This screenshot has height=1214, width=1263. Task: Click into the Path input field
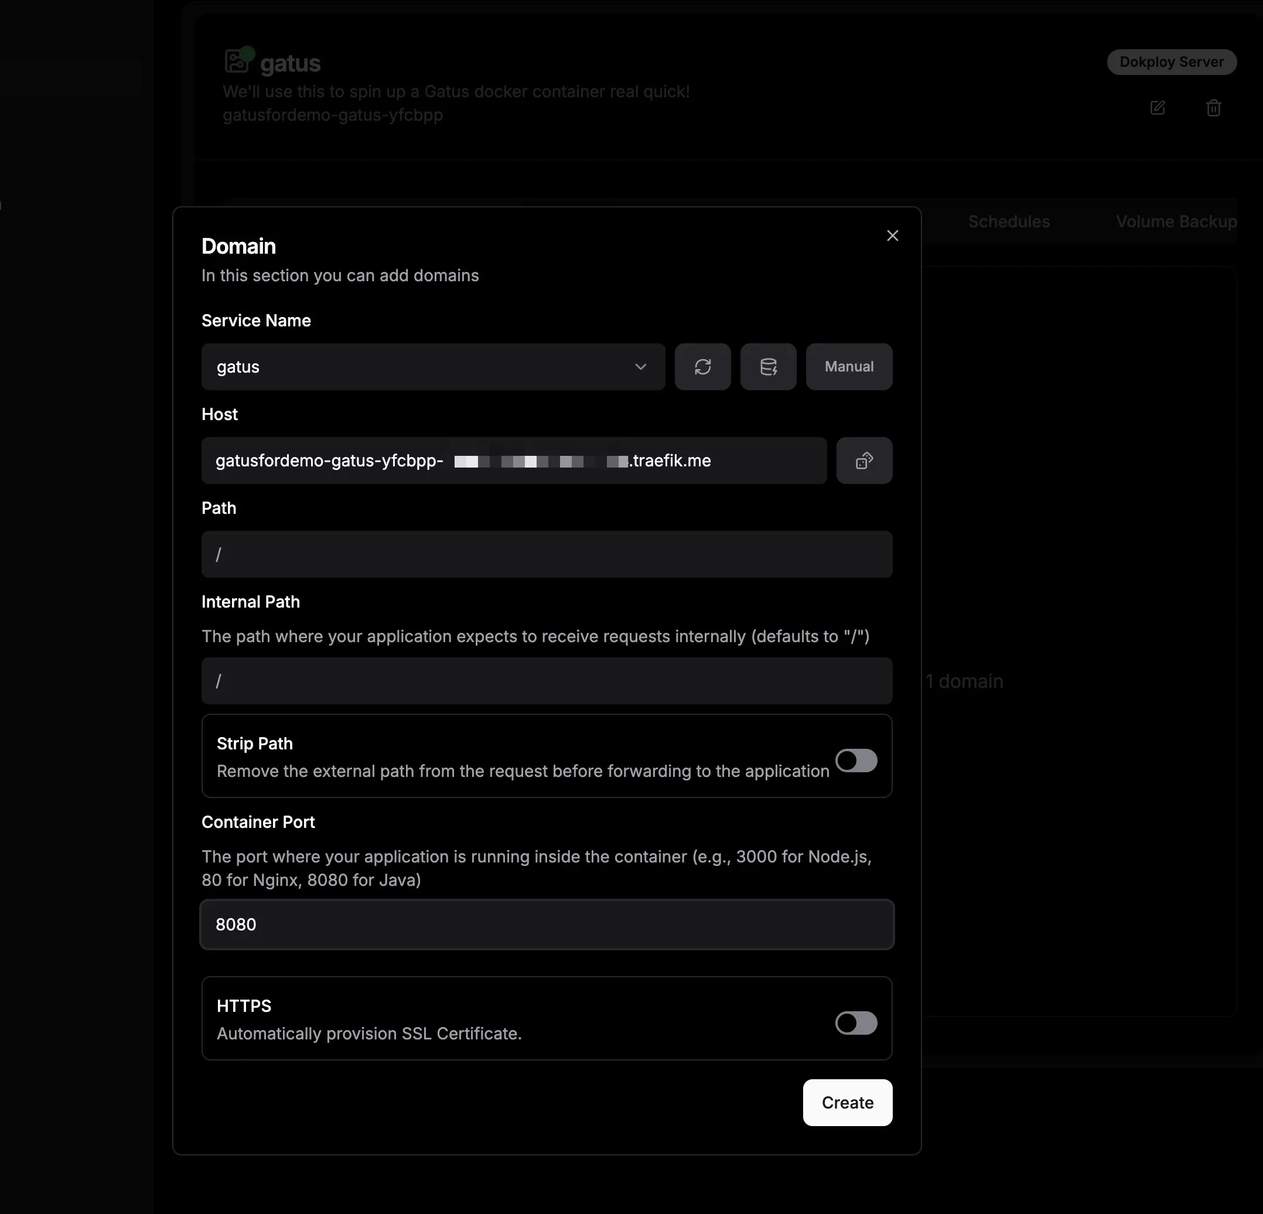[x=547, y=554]
